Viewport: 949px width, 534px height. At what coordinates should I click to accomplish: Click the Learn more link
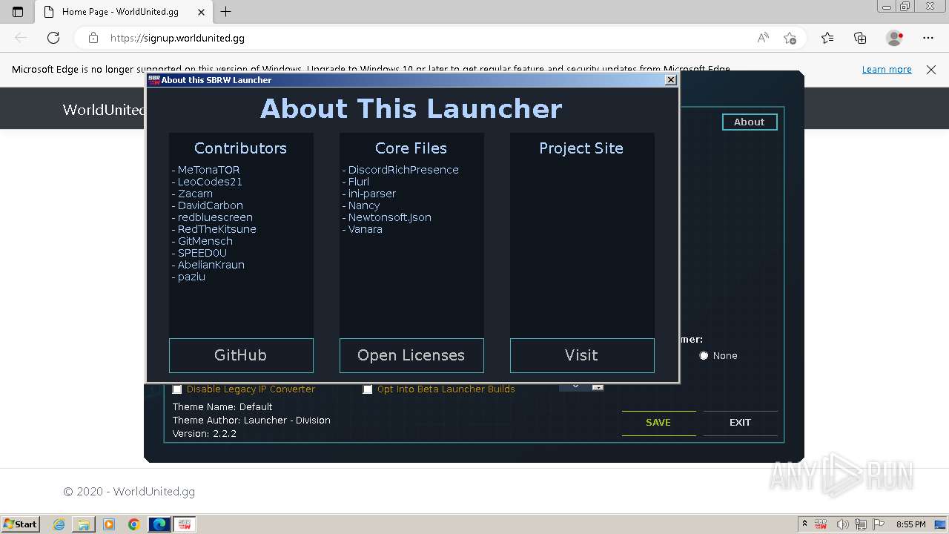click(x=887, y=70)
